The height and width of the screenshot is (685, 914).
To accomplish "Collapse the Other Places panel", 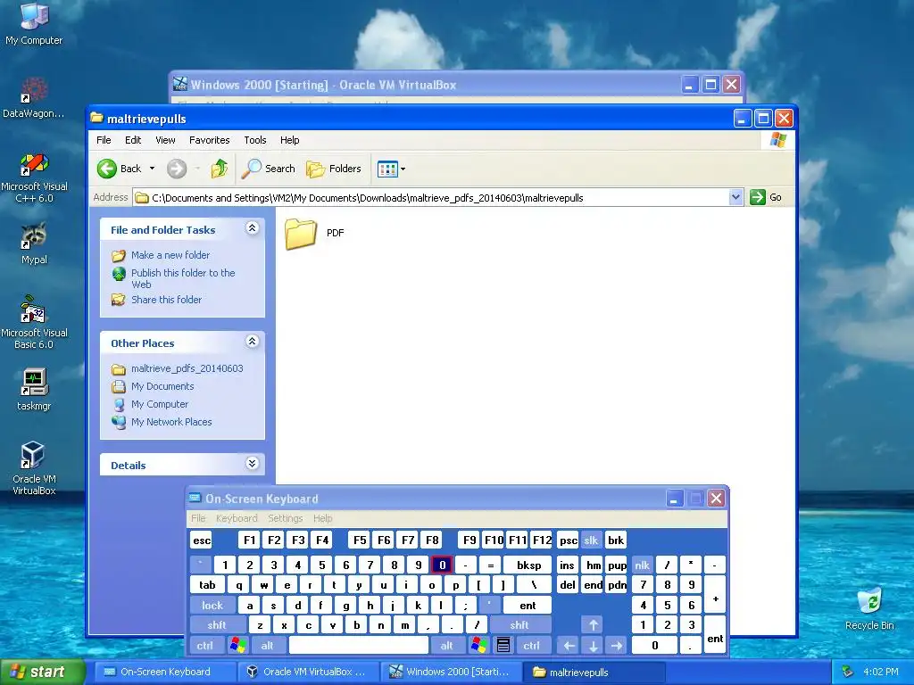I will [x=252, y=342].
